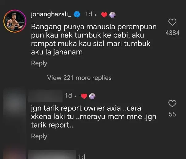
Task: Click small creator avatar on second comment
Action: [92, 96]
